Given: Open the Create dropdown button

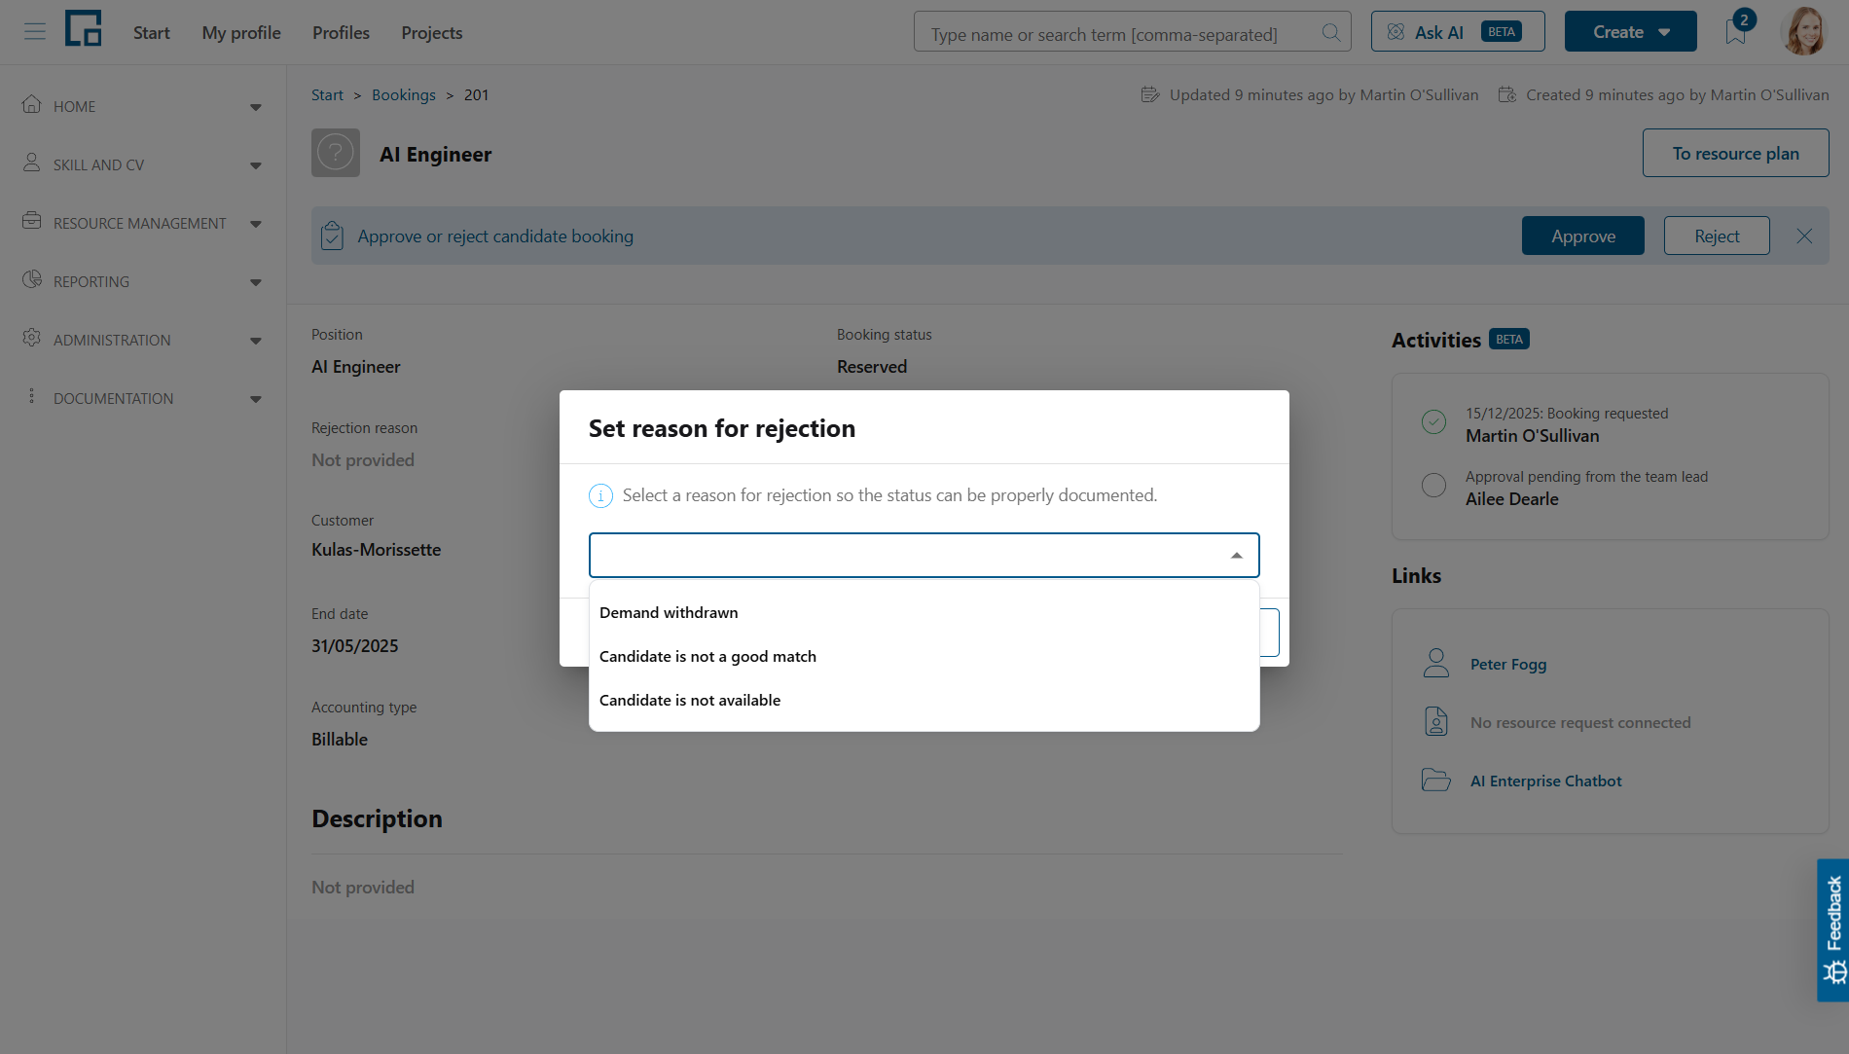Looking at the screenshot, I should pyautogui.click(x=1630, y=31).
